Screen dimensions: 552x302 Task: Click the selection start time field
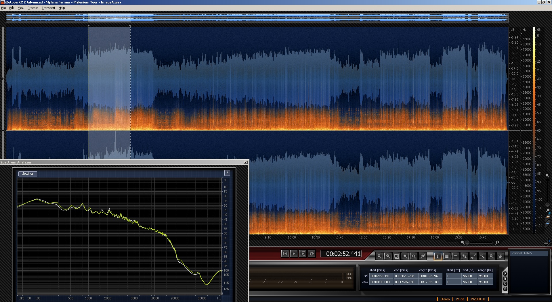[x=381, y=276]
